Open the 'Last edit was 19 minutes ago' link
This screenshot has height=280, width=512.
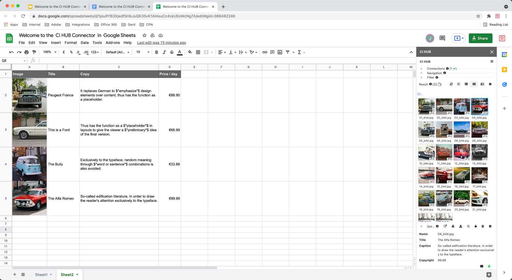click(x=161, y=43)
